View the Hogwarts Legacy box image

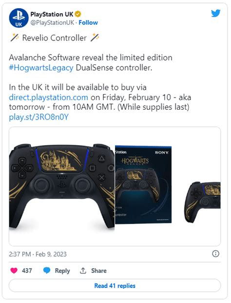(x=143, y=185)
